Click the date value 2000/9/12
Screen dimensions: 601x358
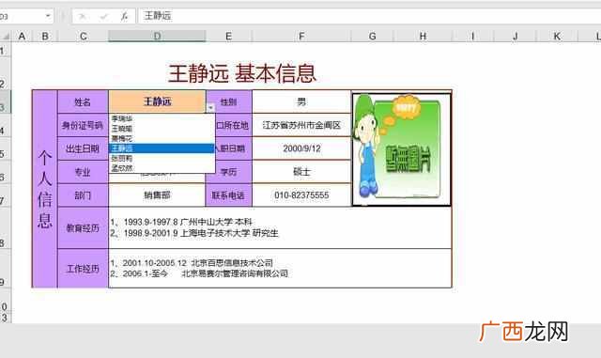(301, 148)
